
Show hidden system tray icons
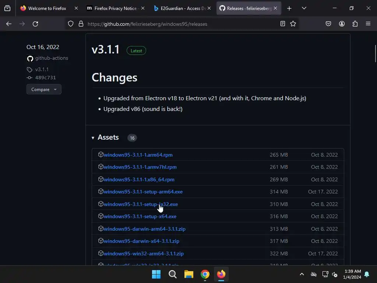click(302, 274)
